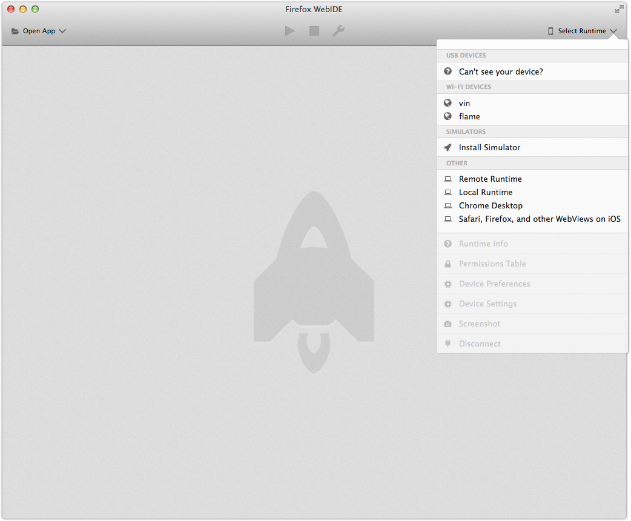The width and height of the screenshot is (631, 521).
Task: Click laptop icon beside Safari, Firefox entry
Action: click(x=448, y=219)
